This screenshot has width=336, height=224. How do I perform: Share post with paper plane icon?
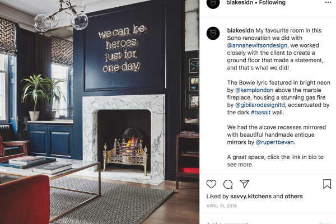(x=244, y=184)
